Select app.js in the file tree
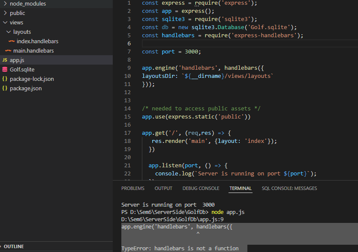 pos(17,60)
